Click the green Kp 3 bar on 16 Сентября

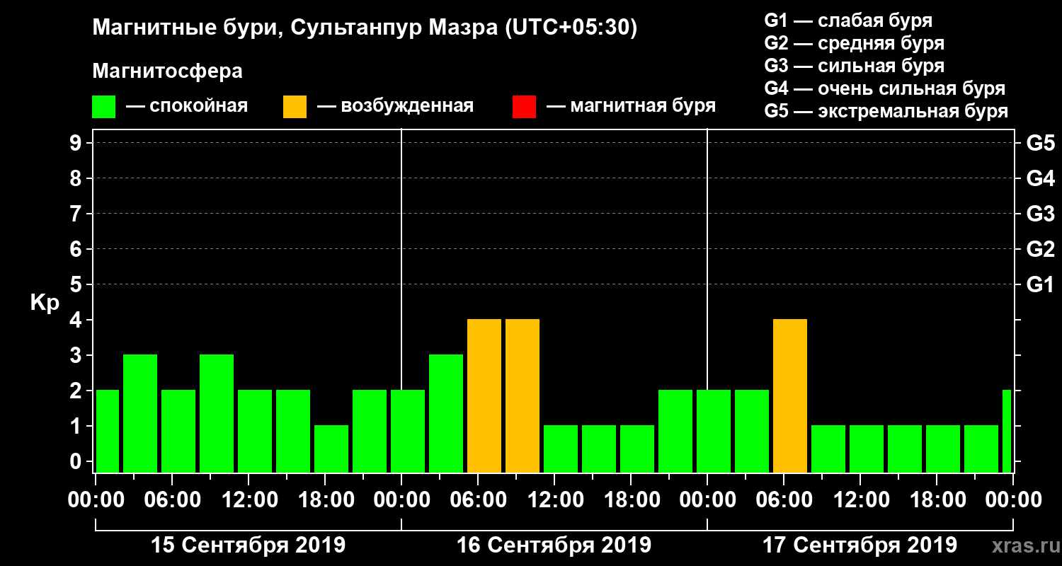click(x=446, y=413)
